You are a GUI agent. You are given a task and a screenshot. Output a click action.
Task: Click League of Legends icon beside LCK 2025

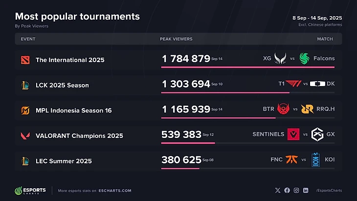click(25, 85)
